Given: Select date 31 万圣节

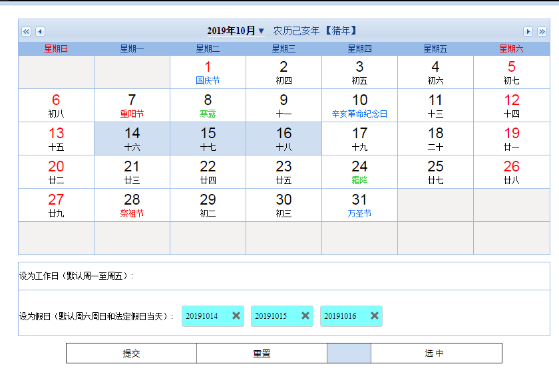Looking at the screenshot, I should 359,205.
